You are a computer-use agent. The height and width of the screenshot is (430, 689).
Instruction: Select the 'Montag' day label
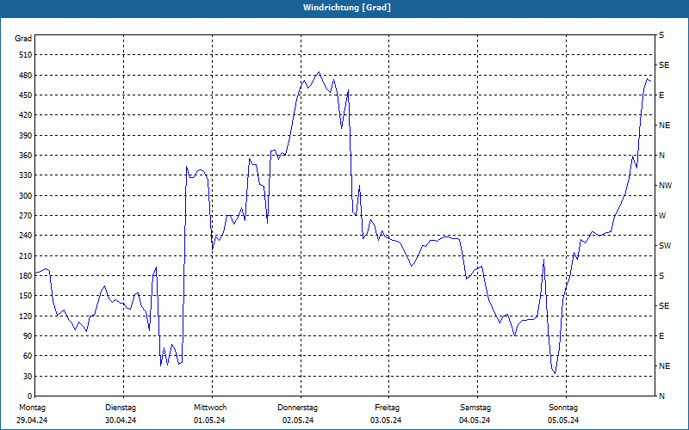click(32, 408)
